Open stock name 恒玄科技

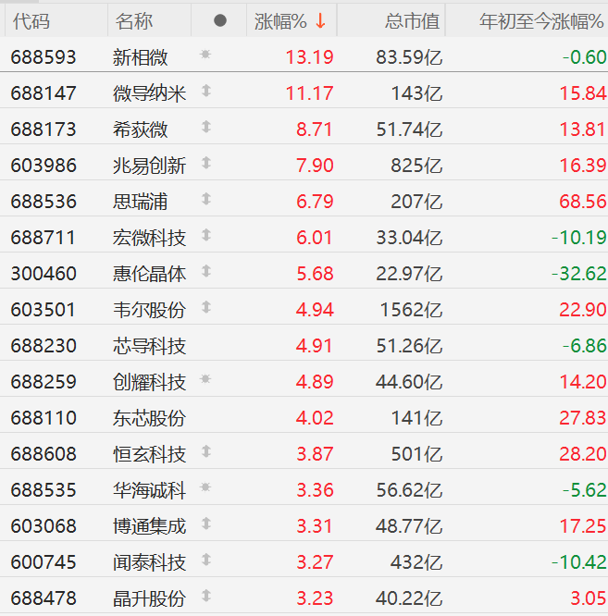pos(149,454)
